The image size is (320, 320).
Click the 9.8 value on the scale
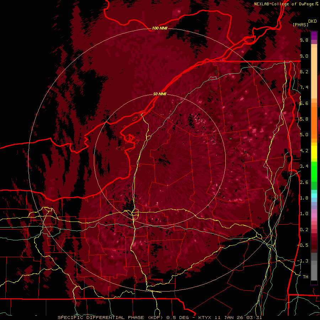(x=304, y=40)
